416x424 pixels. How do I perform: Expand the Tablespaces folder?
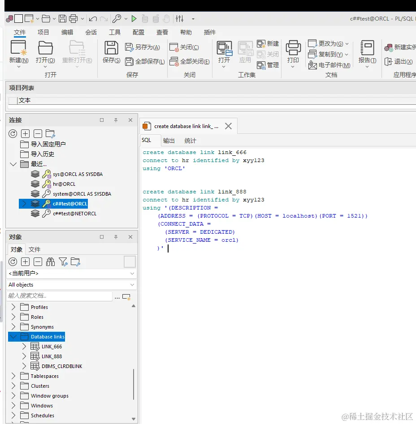(x=13, y=376)
